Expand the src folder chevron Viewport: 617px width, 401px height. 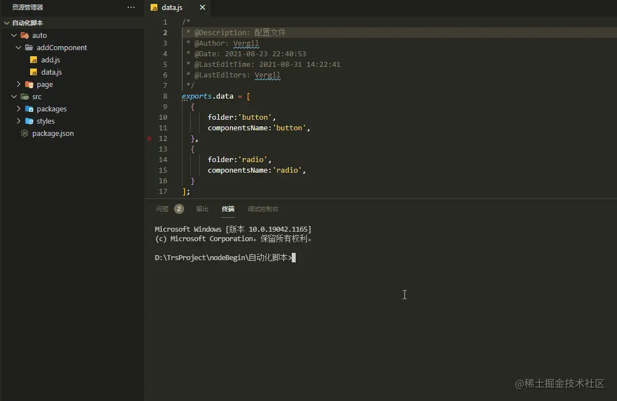click(14, 97)
